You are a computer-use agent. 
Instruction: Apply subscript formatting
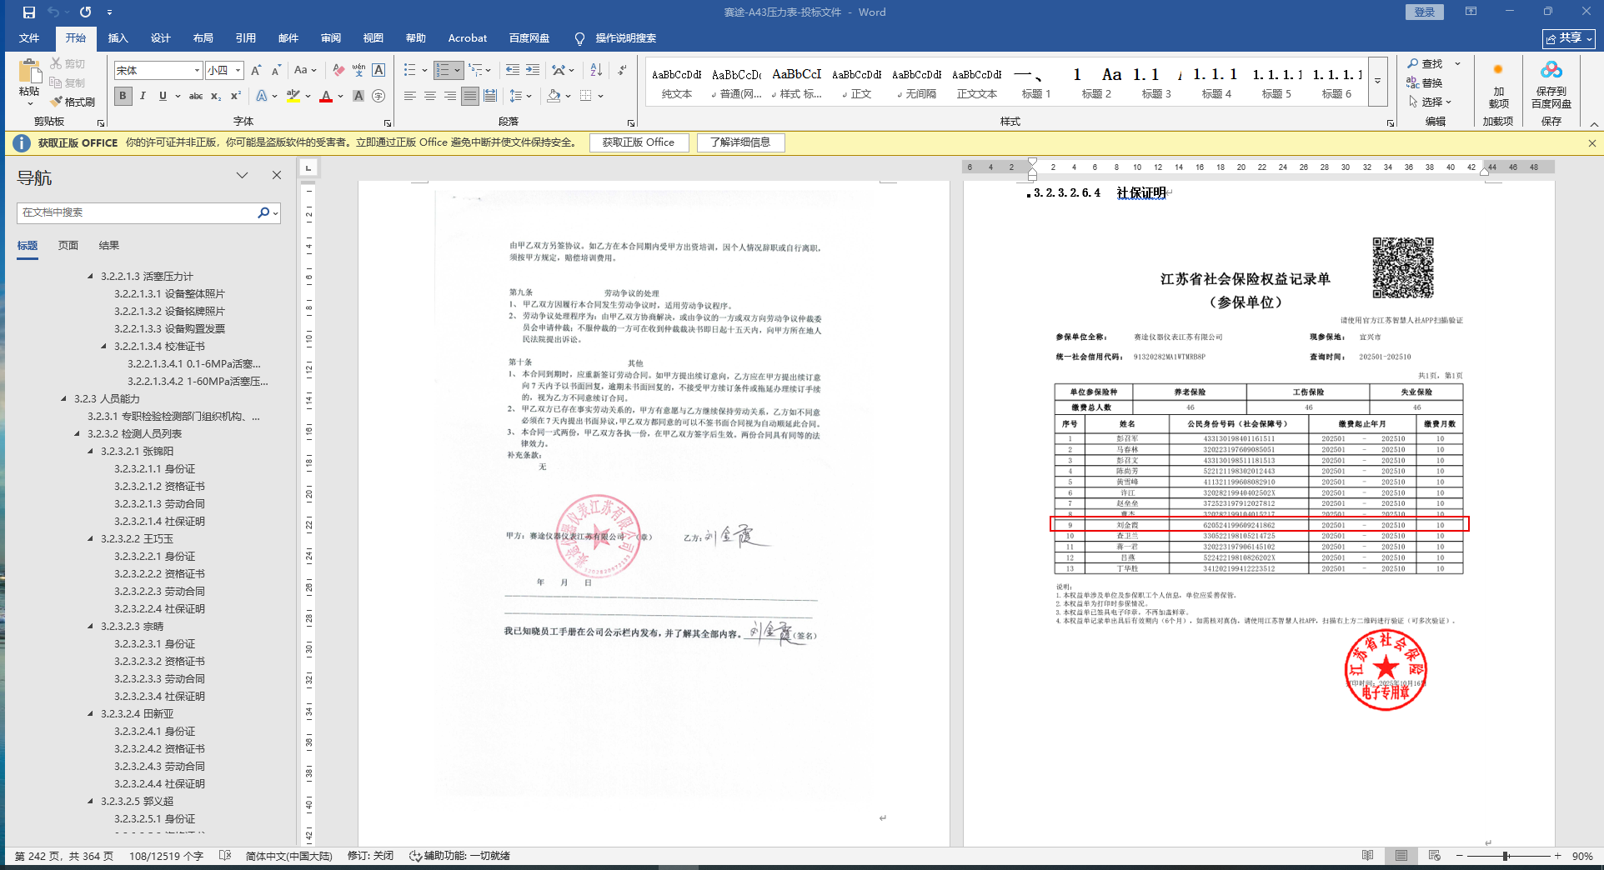point(216,97)
